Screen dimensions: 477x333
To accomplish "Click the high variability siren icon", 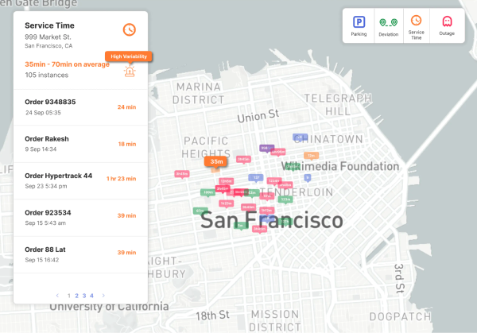I will point(129,72).
